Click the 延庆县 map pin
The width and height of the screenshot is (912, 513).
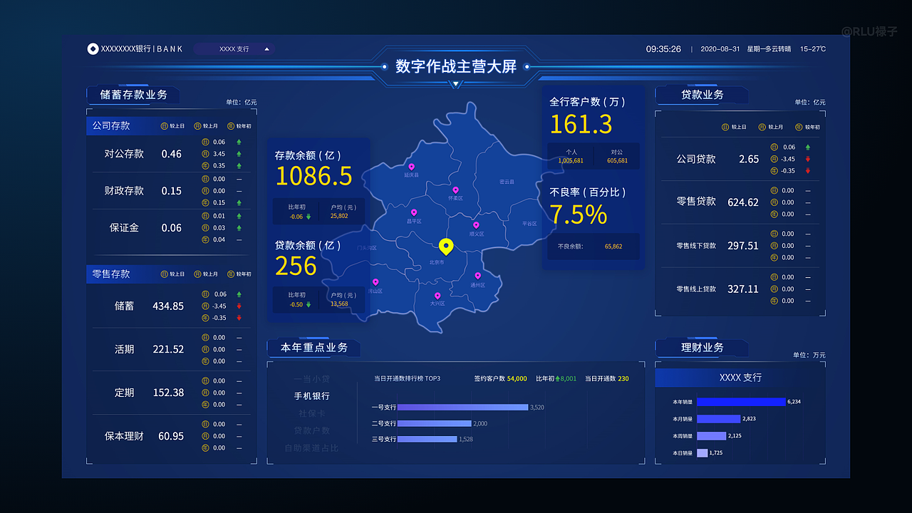411,167
